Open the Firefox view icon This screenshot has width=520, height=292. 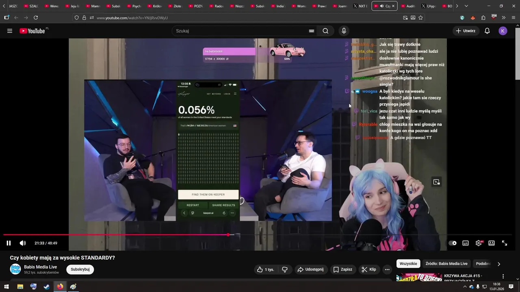click(6, 18)
